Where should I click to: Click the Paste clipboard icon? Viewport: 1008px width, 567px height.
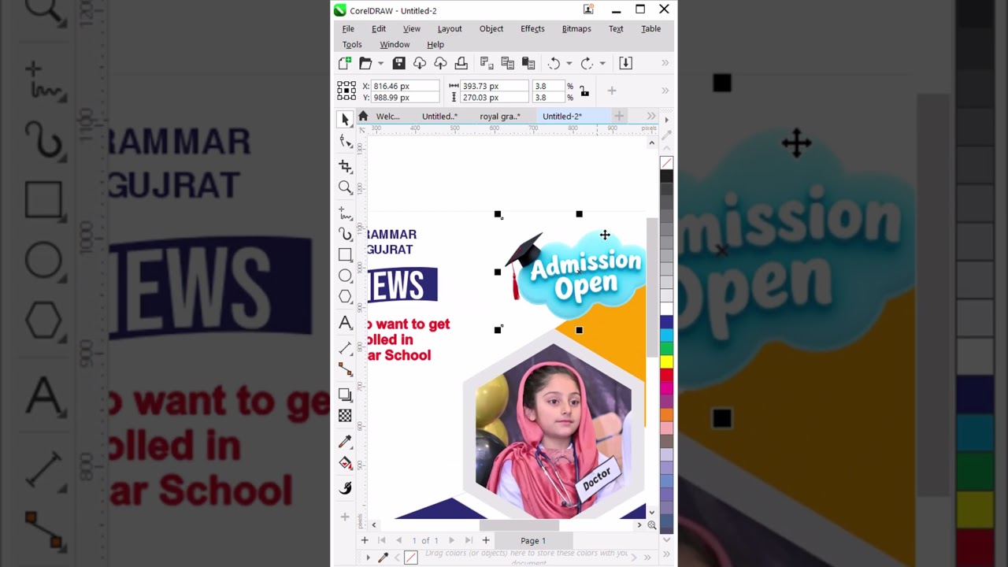[528, 63]
